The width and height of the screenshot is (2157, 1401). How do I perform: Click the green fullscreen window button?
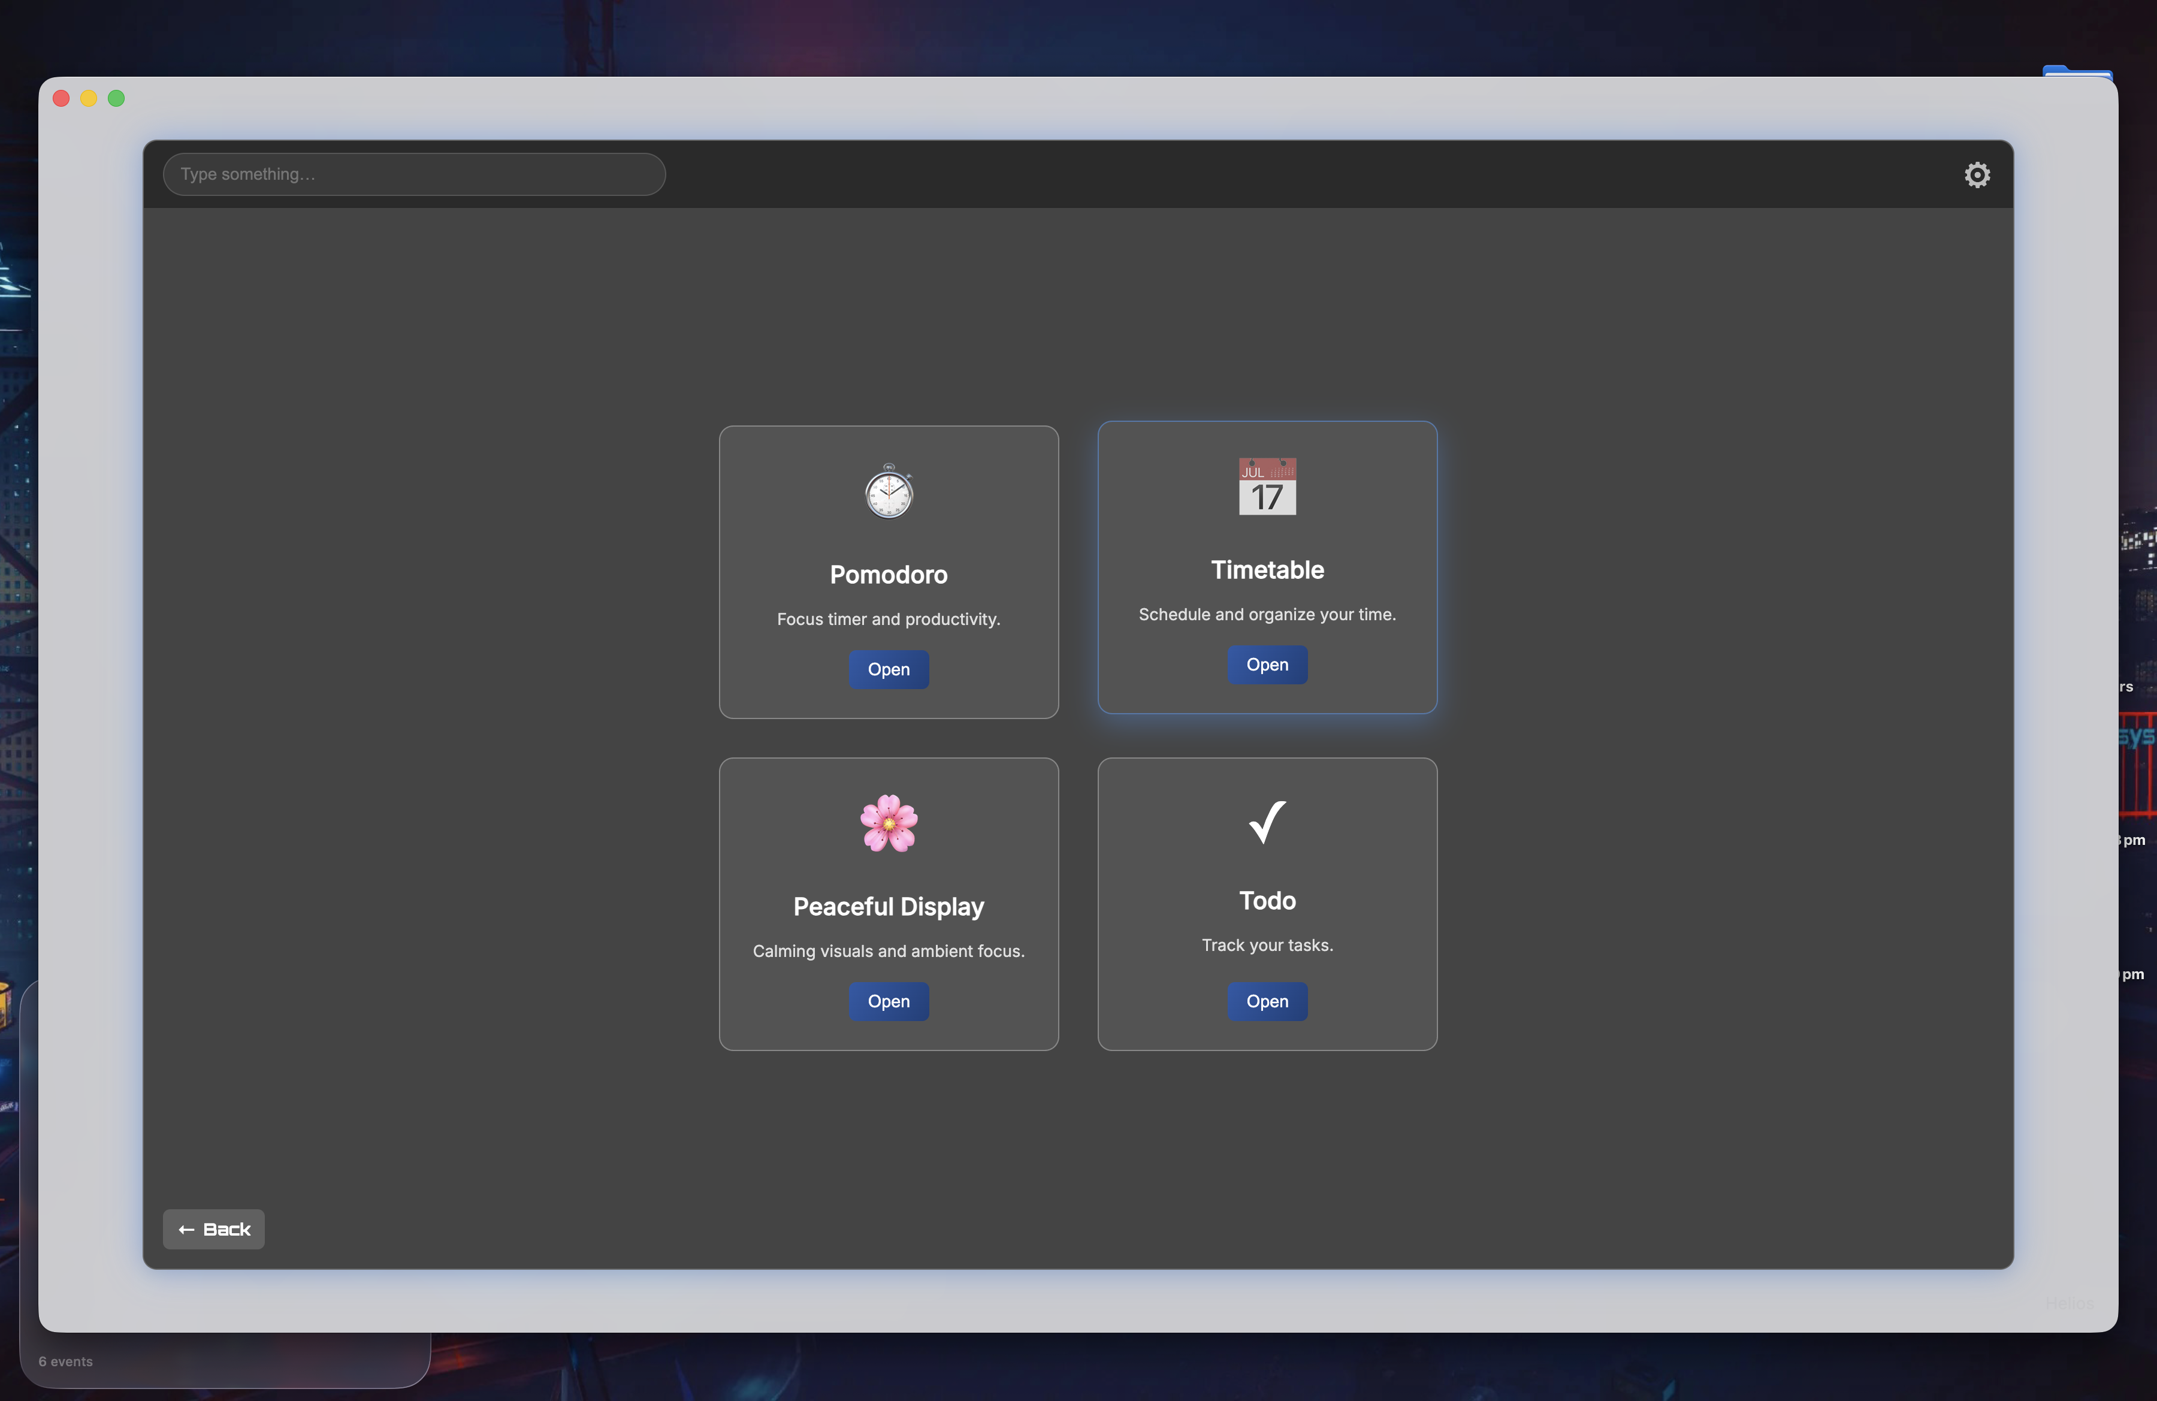click(116, 98)
